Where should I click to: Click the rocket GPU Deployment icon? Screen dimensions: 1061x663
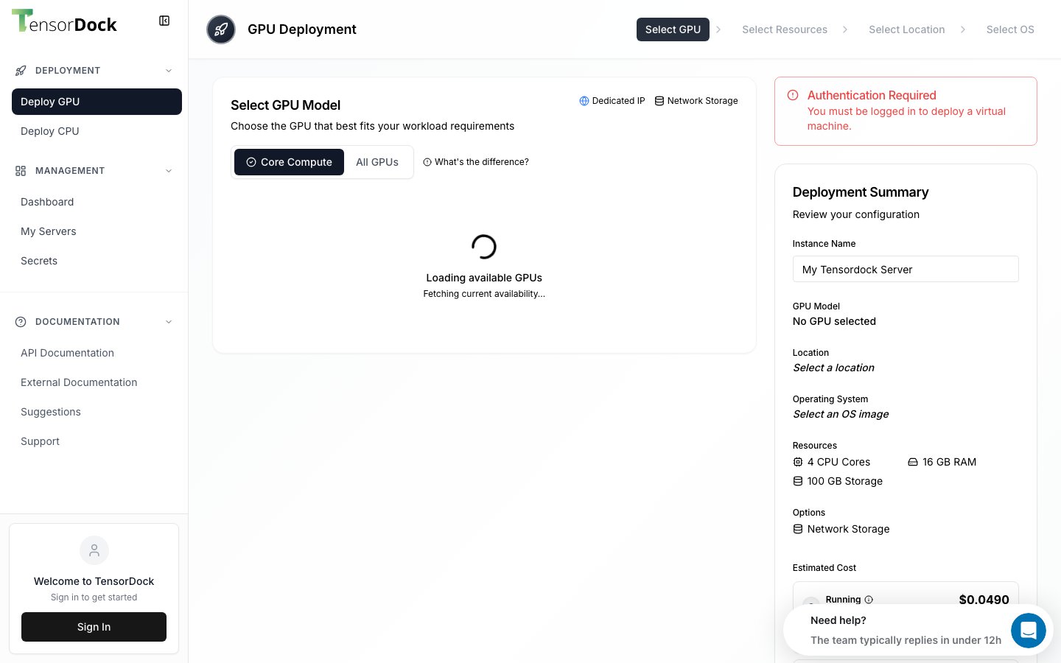(221, 29)
